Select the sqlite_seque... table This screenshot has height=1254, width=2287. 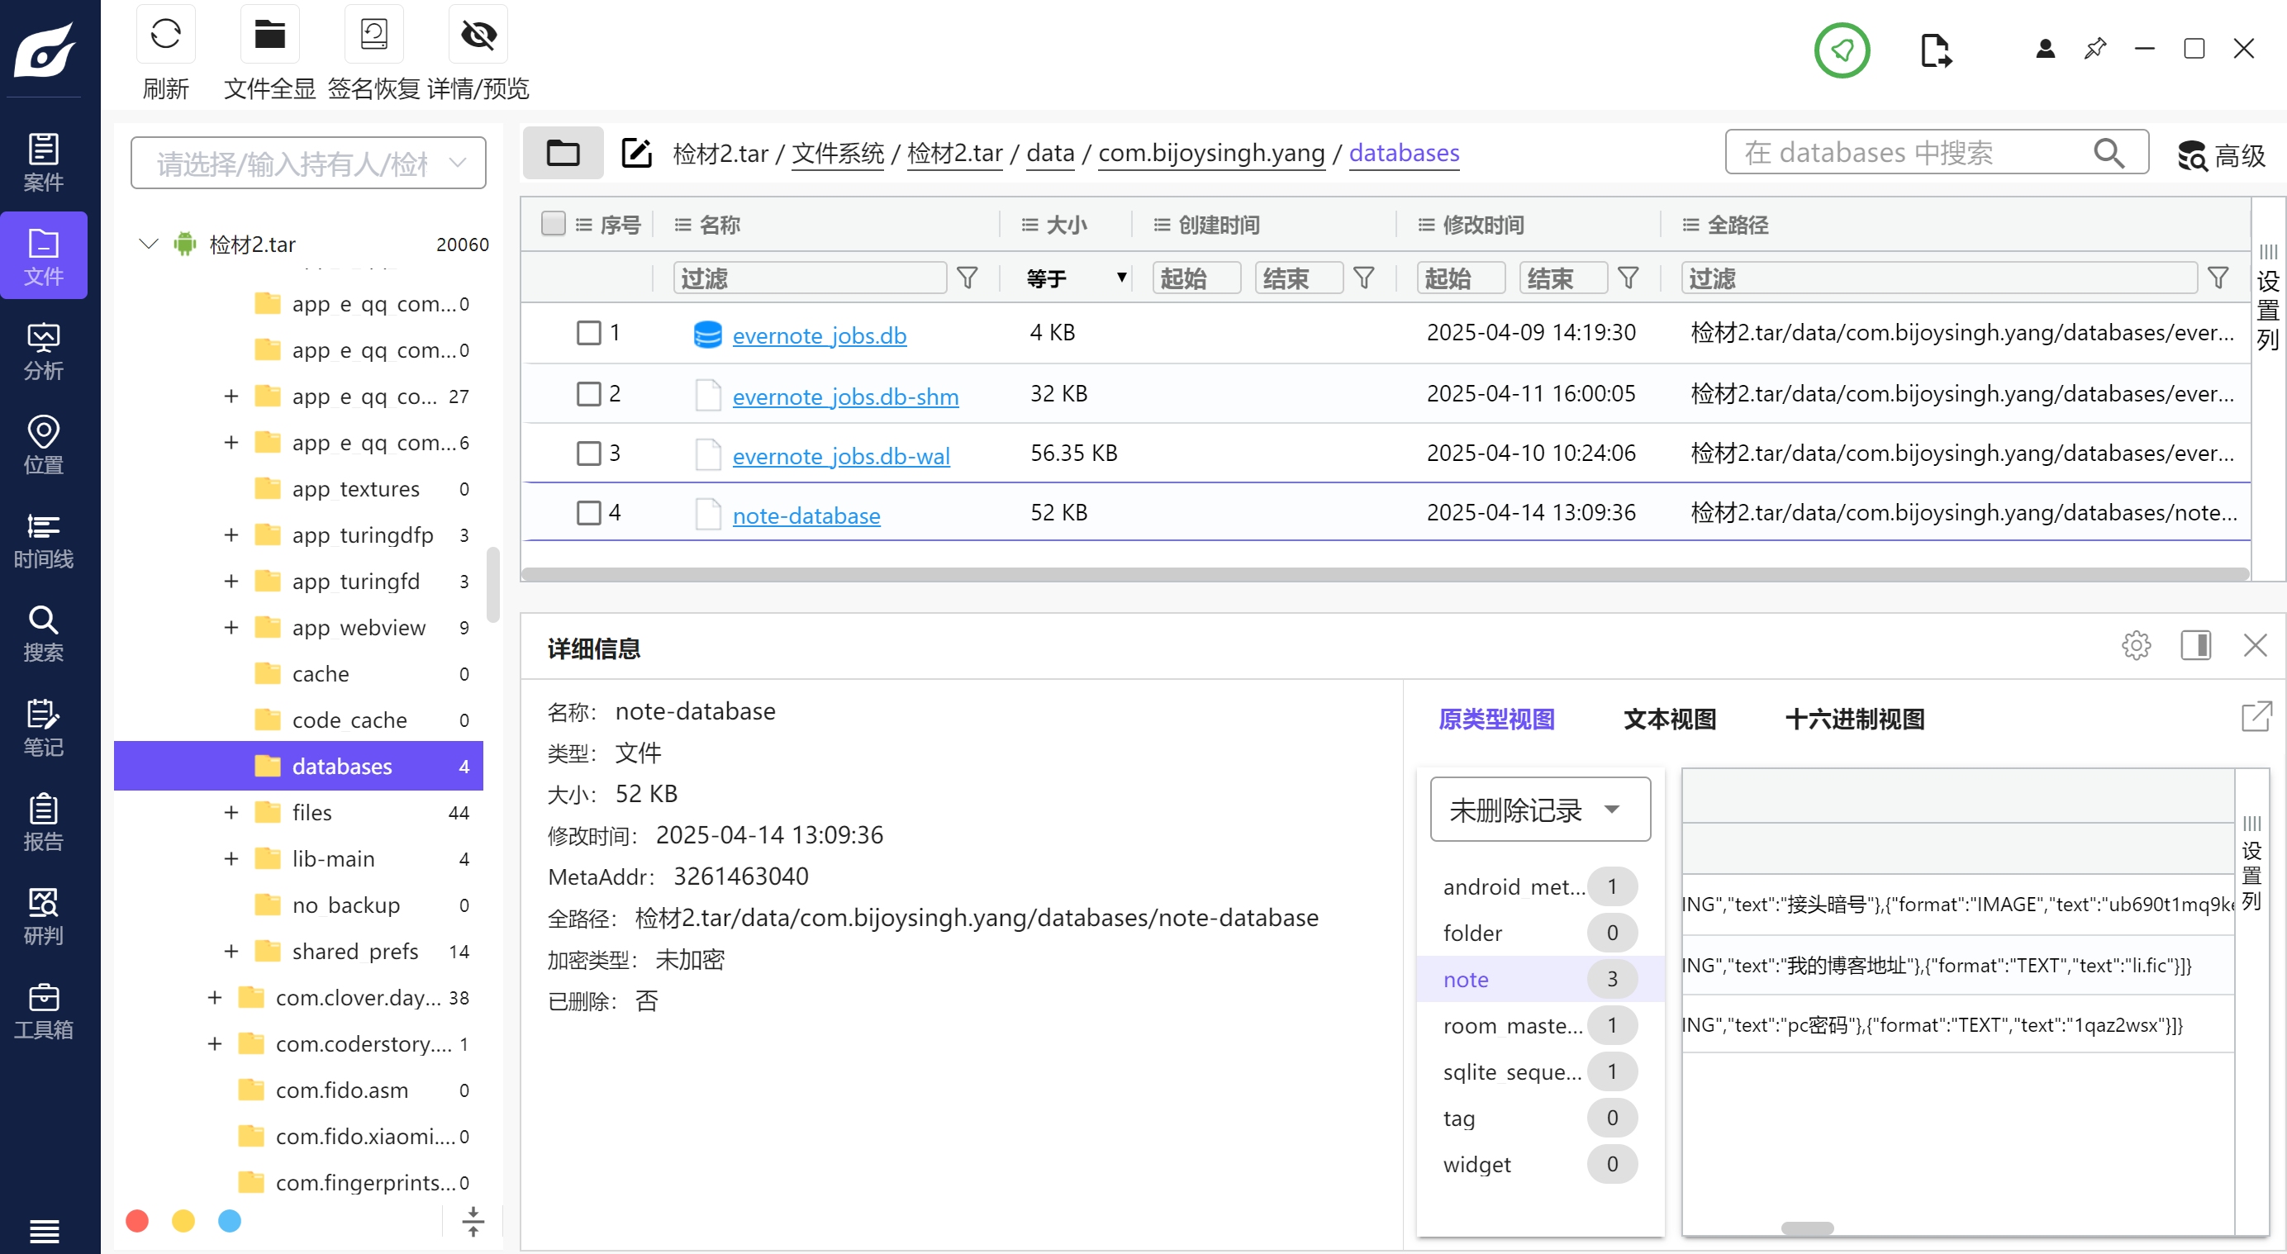pos(1539,1071)
